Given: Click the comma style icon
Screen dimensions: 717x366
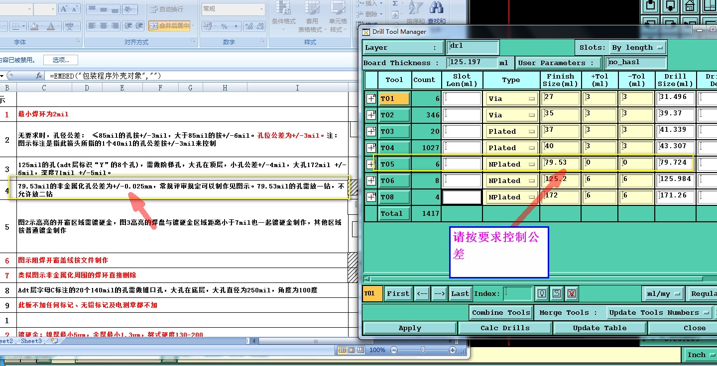Looking at the screenshot, I should 236,26.
